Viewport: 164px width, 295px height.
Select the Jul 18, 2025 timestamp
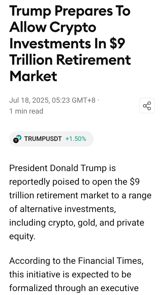coord(52,100)
